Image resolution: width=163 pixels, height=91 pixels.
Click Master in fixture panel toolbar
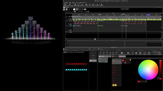(x=83, y=52)
